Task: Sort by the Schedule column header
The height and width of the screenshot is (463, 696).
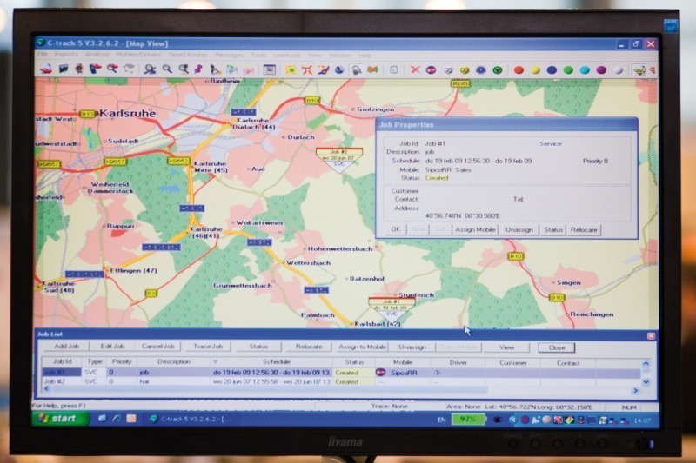Action: tap(276, 362)
